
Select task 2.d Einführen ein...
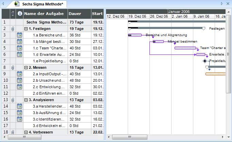[46, 93]
